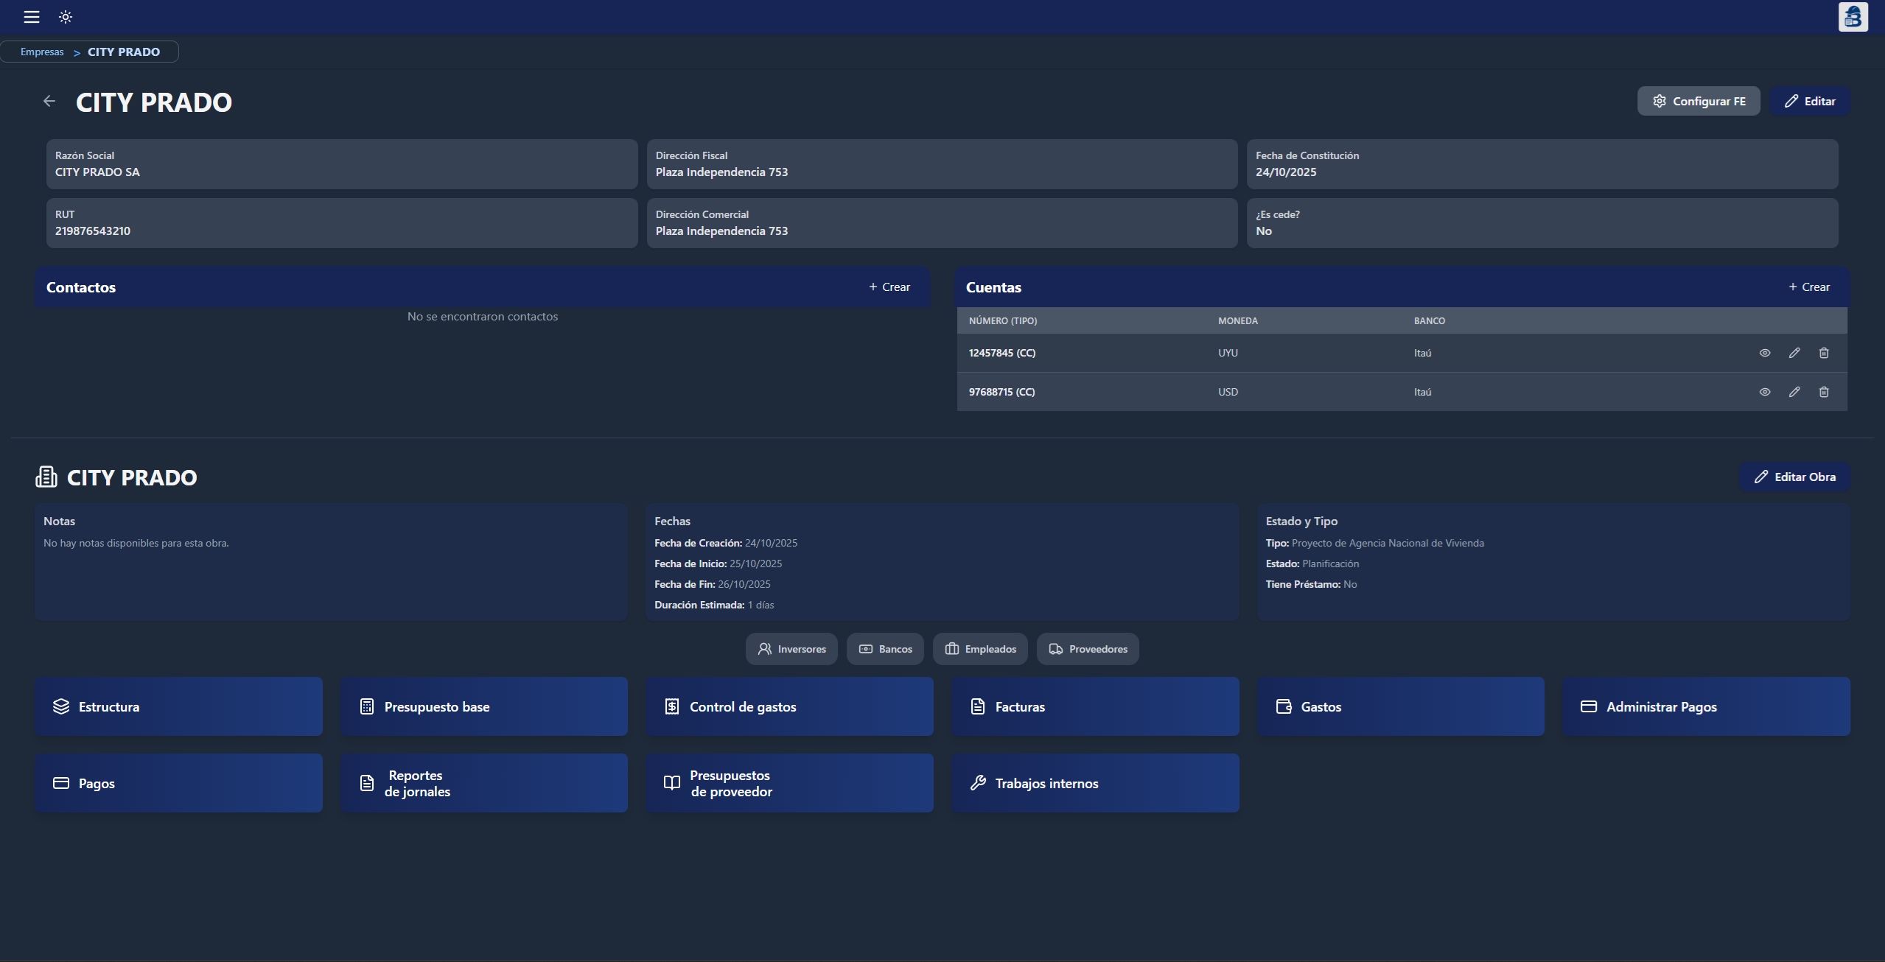Click the MONEDA column header

(x=1238, y=321)
